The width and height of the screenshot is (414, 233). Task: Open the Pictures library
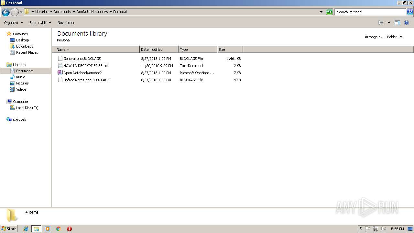point(22,83)
